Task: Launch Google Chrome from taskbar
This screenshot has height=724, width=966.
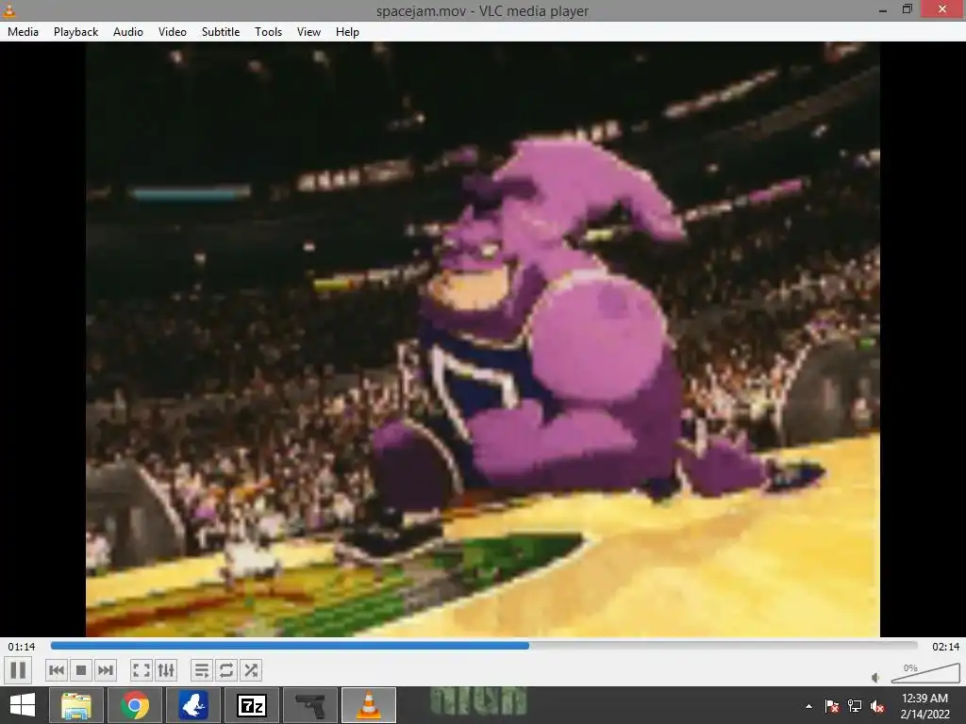Action: [x=135, y=705]
